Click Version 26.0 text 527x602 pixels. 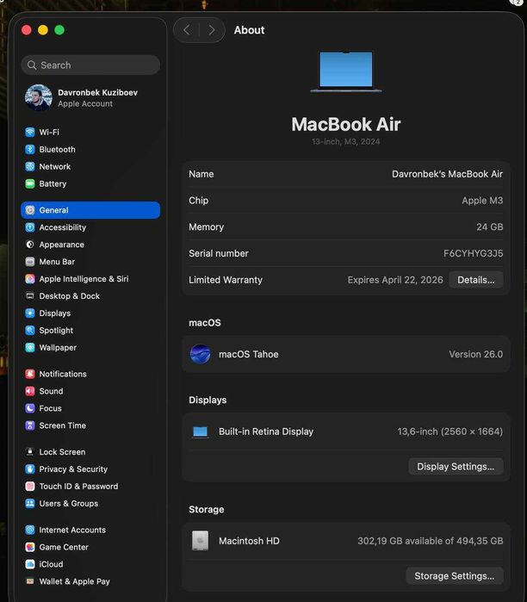476,354
